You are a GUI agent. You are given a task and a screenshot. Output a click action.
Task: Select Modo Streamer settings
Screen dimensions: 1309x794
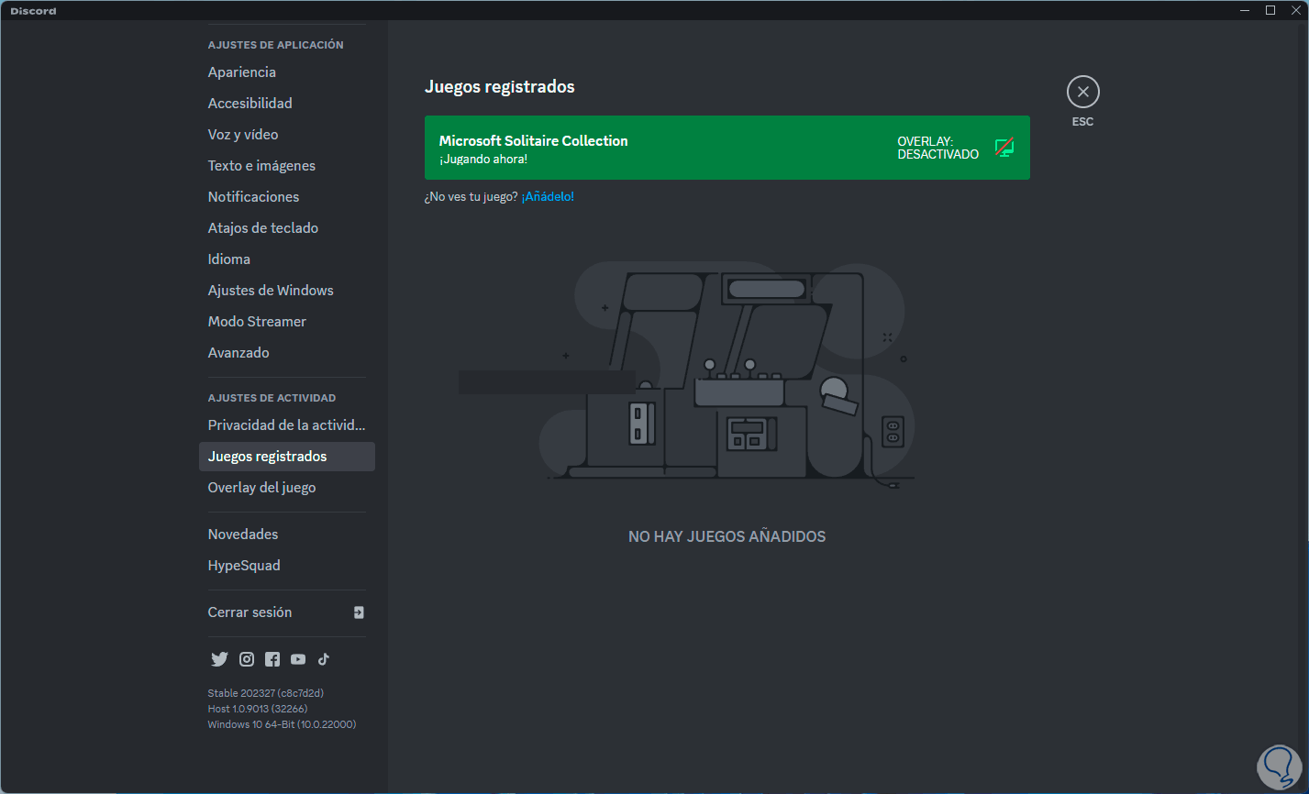[x=286, y=322]
